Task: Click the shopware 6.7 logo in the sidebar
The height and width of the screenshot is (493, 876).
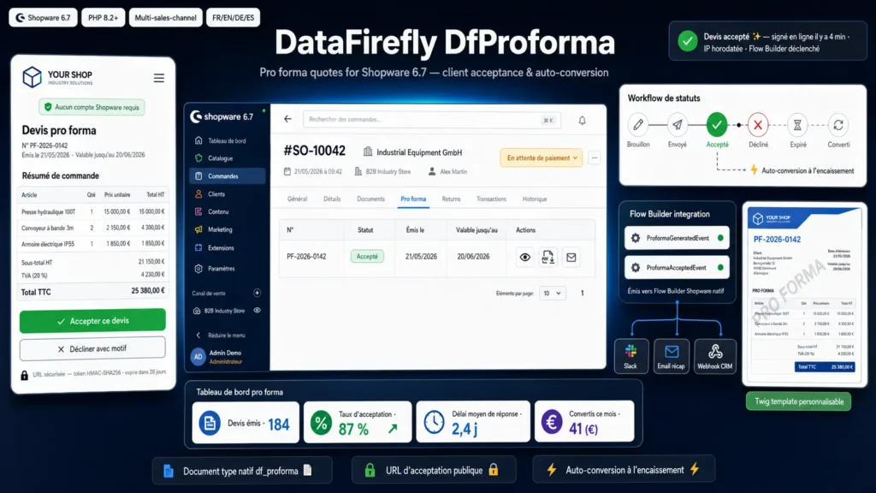Action: point(222,116)
